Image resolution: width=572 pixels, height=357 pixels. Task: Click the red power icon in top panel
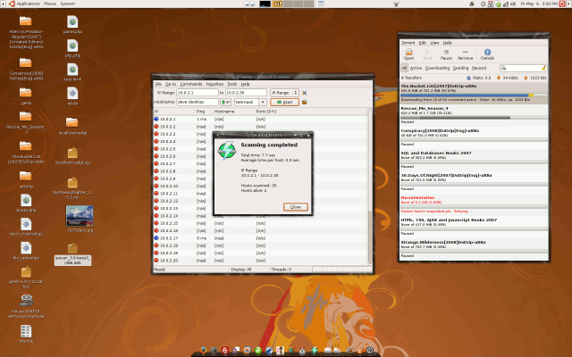[562, 4]
